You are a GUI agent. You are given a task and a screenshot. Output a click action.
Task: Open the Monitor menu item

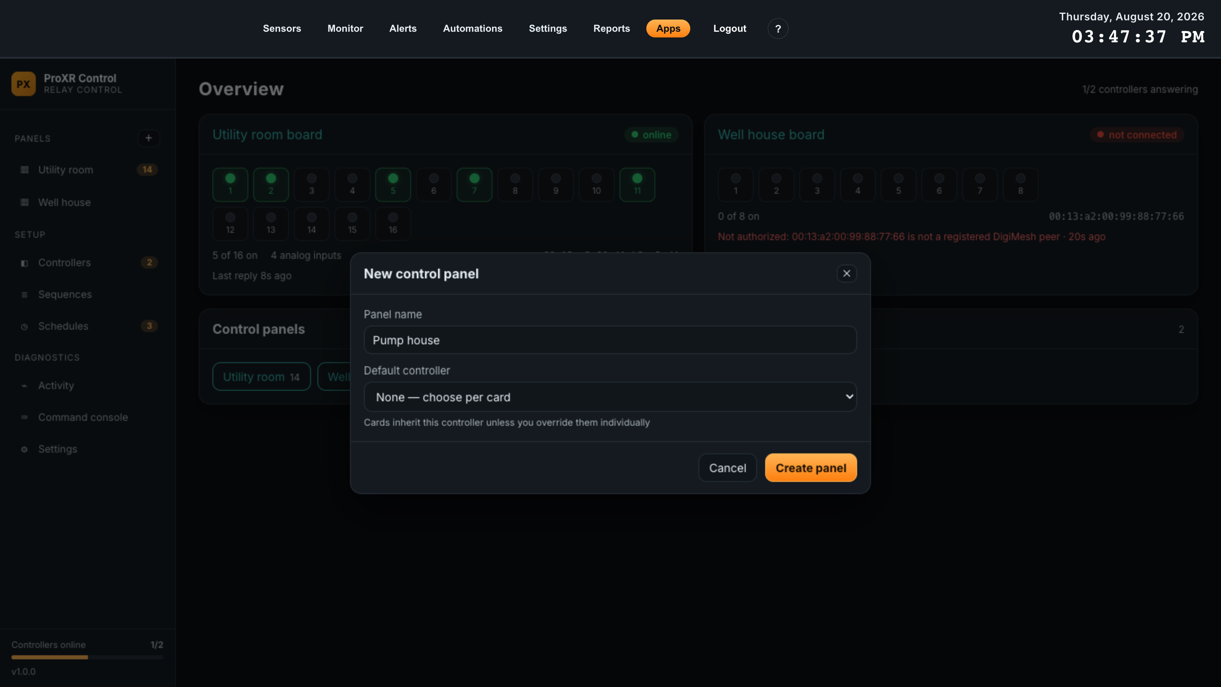[x=345, y=28]
